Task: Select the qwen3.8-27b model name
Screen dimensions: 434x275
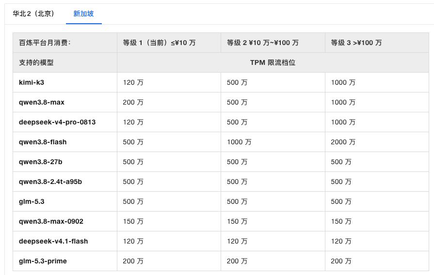Action: [40, 162]
